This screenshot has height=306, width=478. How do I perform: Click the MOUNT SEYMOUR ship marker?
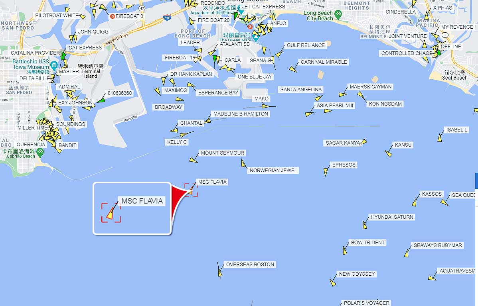[x=194, y=159]
